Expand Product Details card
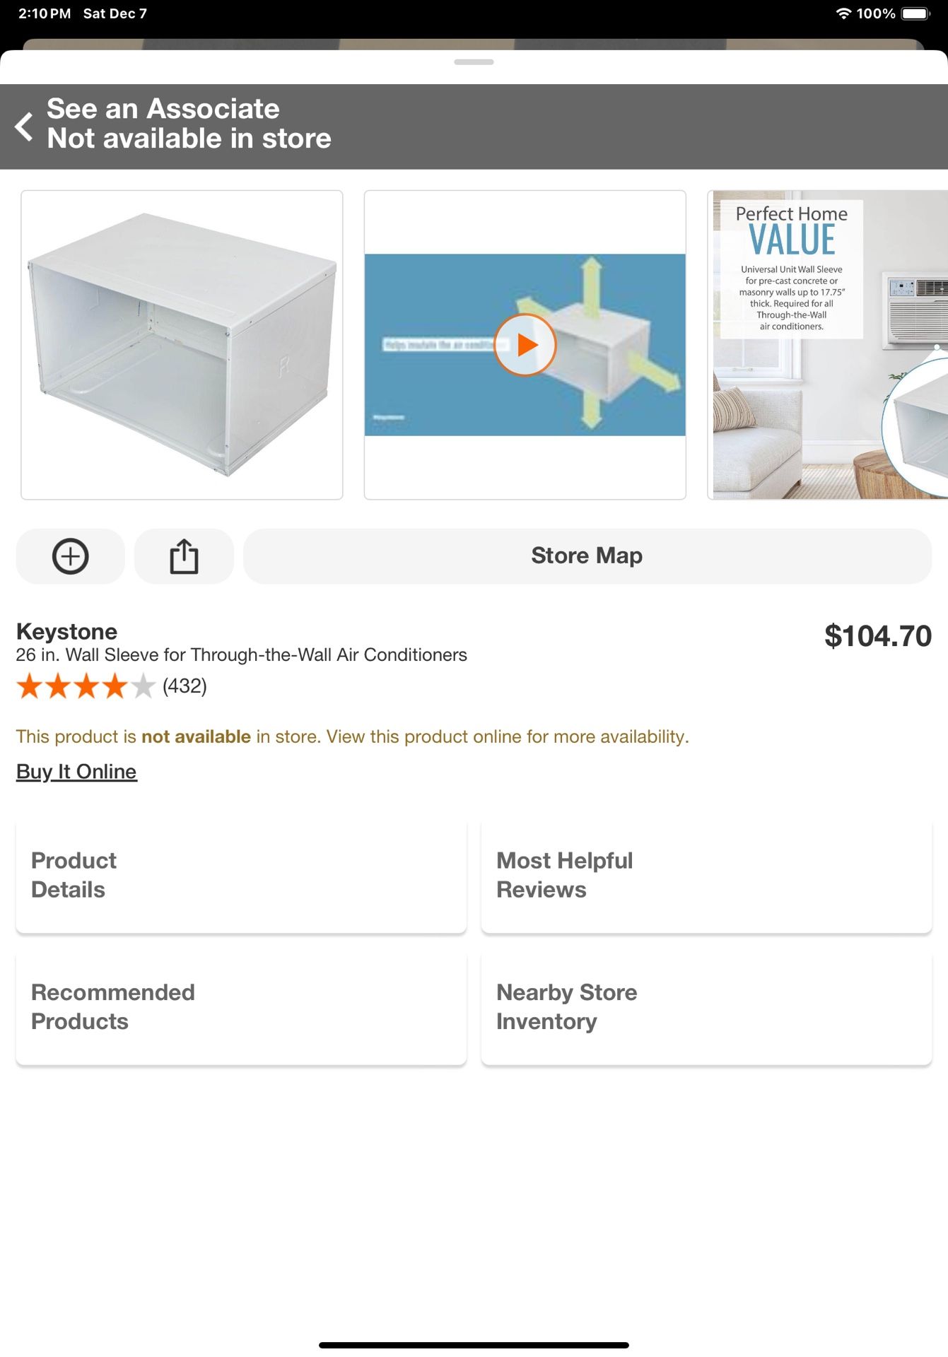The width and height of the screenshot is (948, 1357). [241, 876]
